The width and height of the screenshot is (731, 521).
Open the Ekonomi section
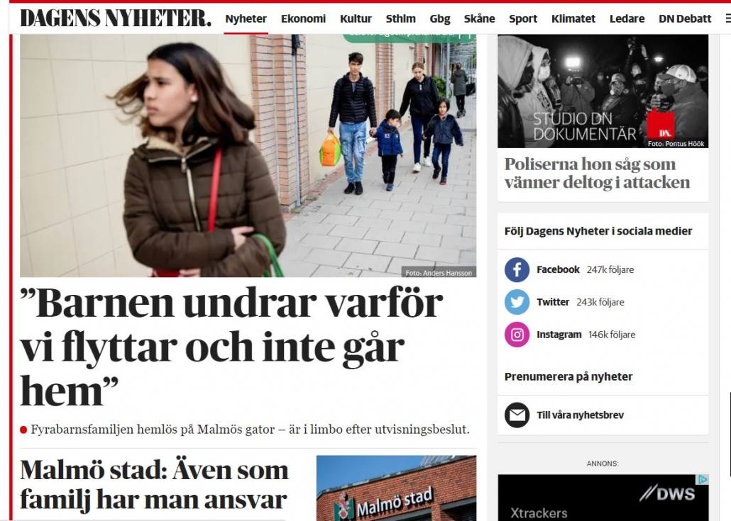coord(303,19)
